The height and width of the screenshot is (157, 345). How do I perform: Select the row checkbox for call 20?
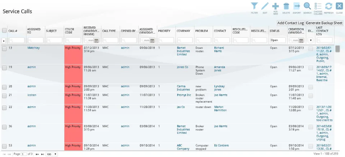coord(4,87)
